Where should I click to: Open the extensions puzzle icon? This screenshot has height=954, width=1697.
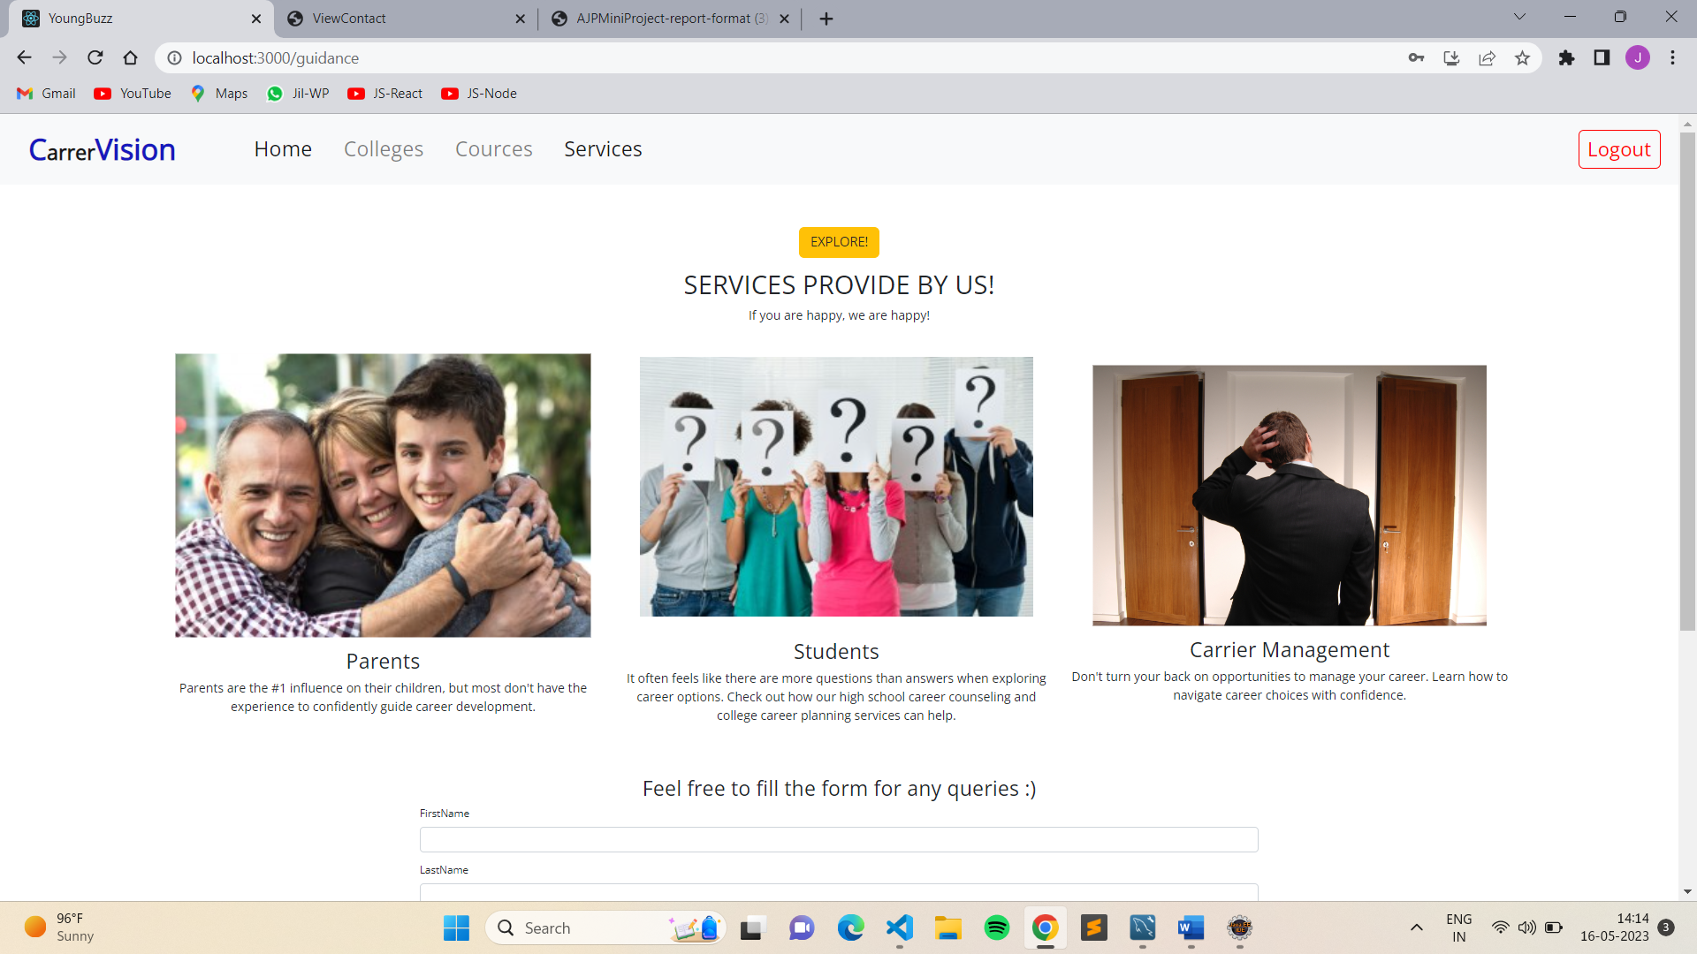point(1566,58)
